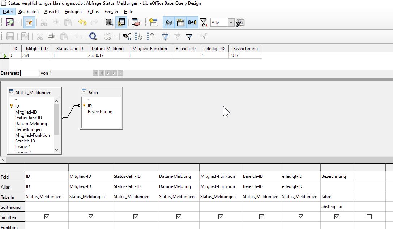The image size is (393, 229).
Task: Open the Einfügen menu
Action: tap(73, 12)
